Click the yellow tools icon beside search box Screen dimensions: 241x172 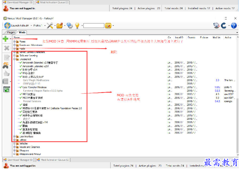point(108,26)
